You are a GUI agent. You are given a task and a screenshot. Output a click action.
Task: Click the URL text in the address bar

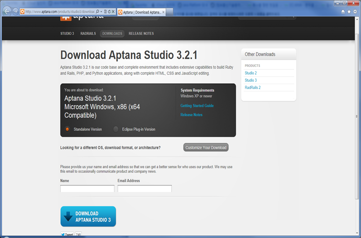[60, 12]
